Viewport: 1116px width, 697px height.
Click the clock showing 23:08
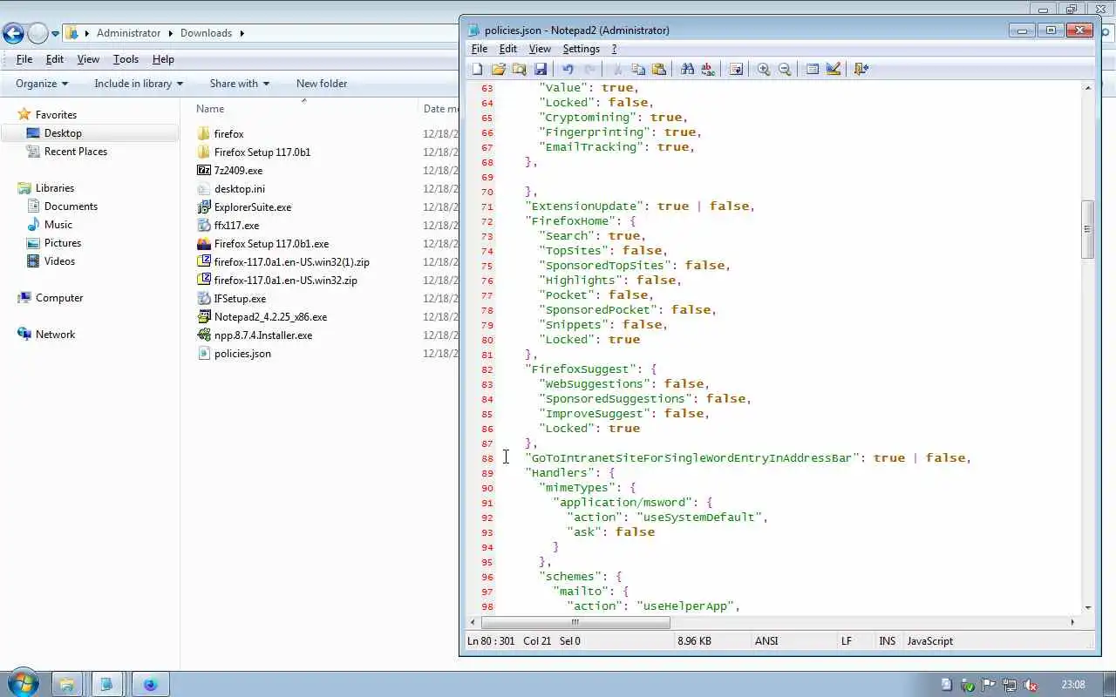click(x=1073, y=685)
